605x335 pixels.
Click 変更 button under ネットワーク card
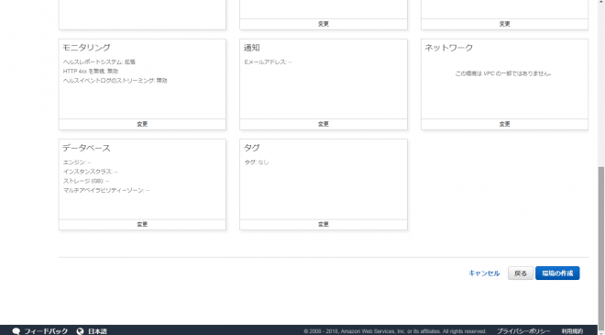pyautogui.click(x=505, y=124)
